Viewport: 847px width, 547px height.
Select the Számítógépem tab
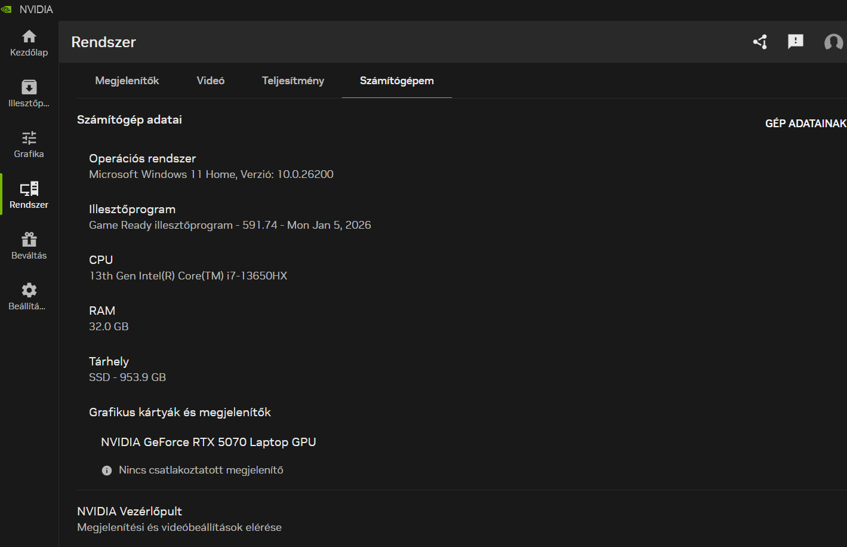[397, 81]
